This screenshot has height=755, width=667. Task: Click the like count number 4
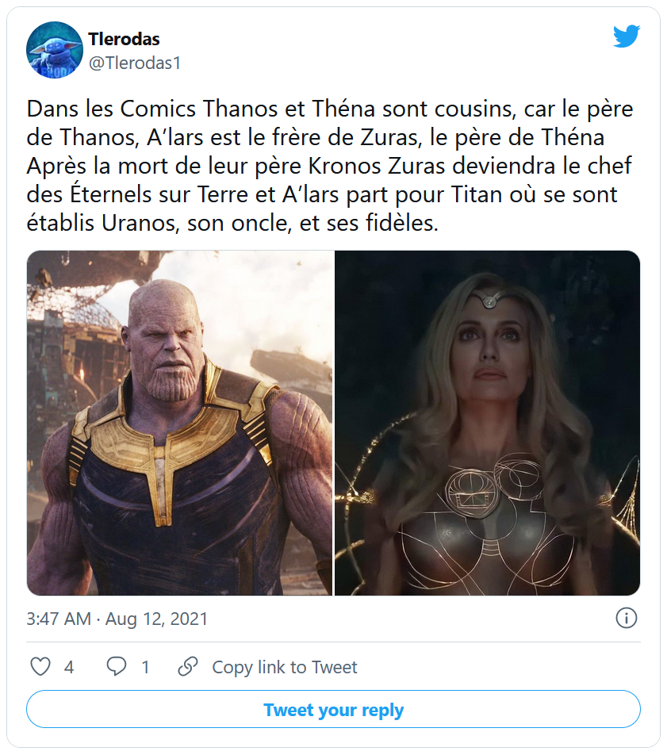(x=69, y=667)
